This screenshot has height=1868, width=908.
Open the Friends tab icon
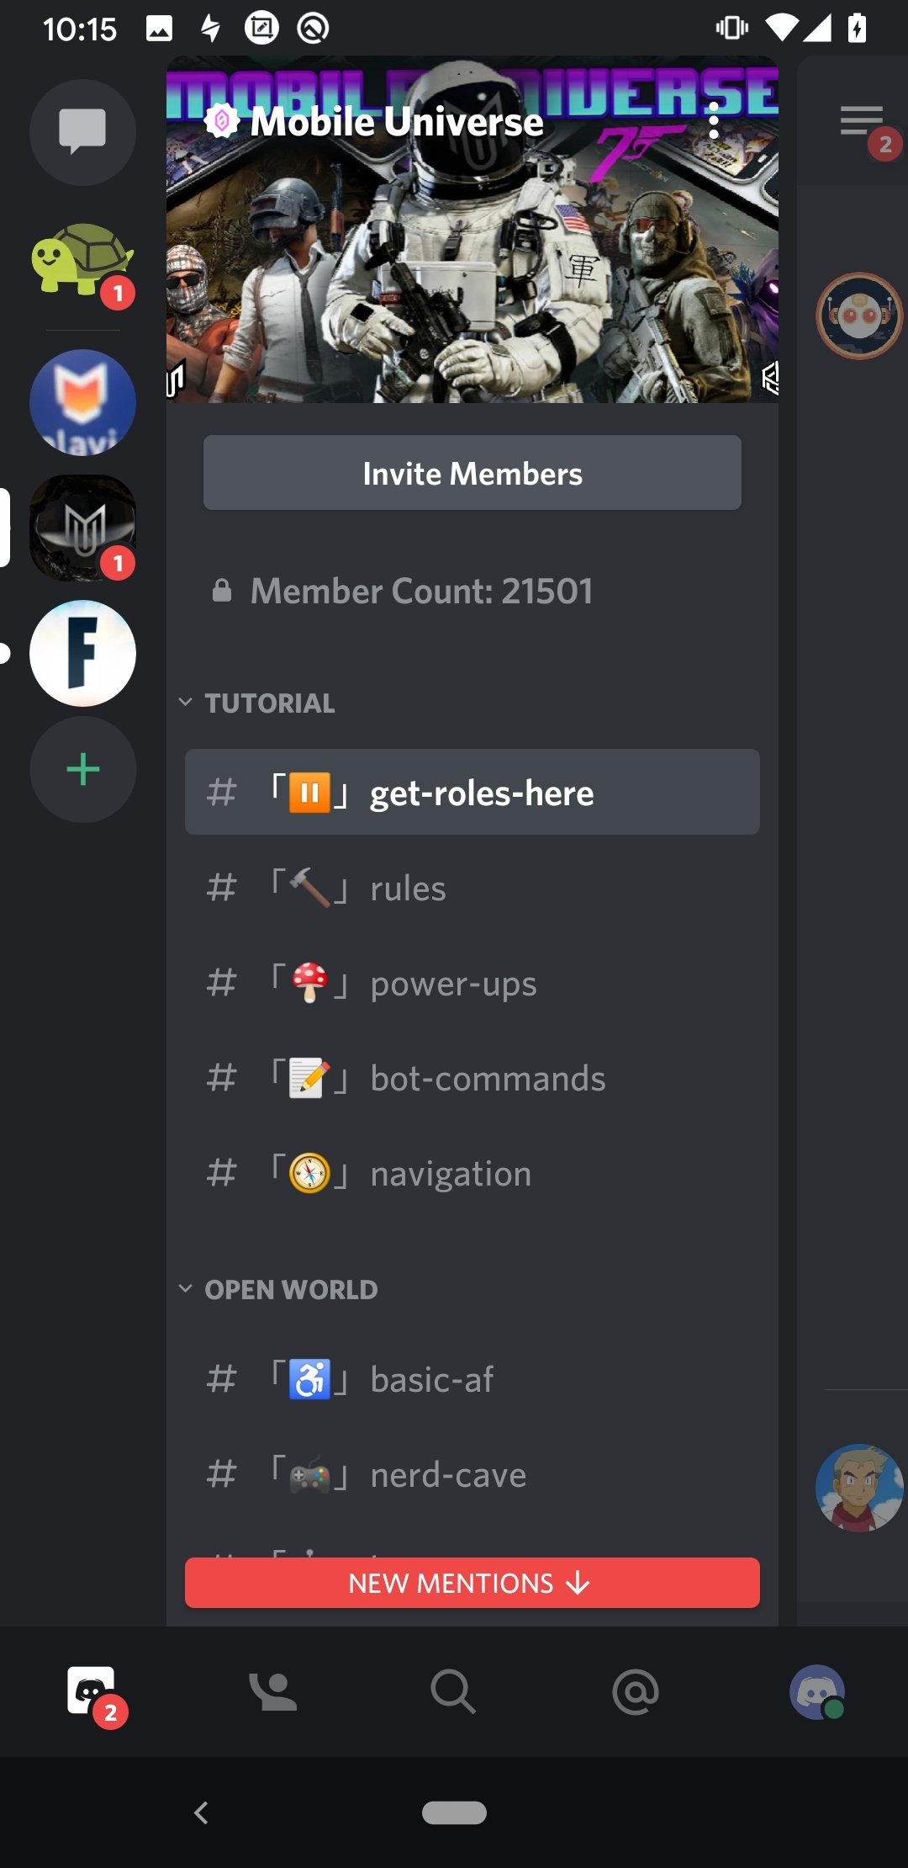point(272,1691)
